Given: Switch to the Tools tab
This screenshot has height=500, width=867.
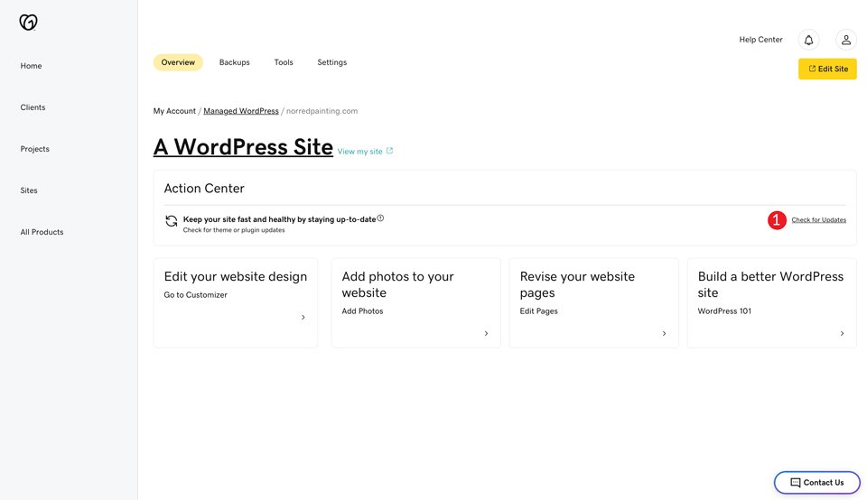Looking at the screenshot, I should coord(284,62).
